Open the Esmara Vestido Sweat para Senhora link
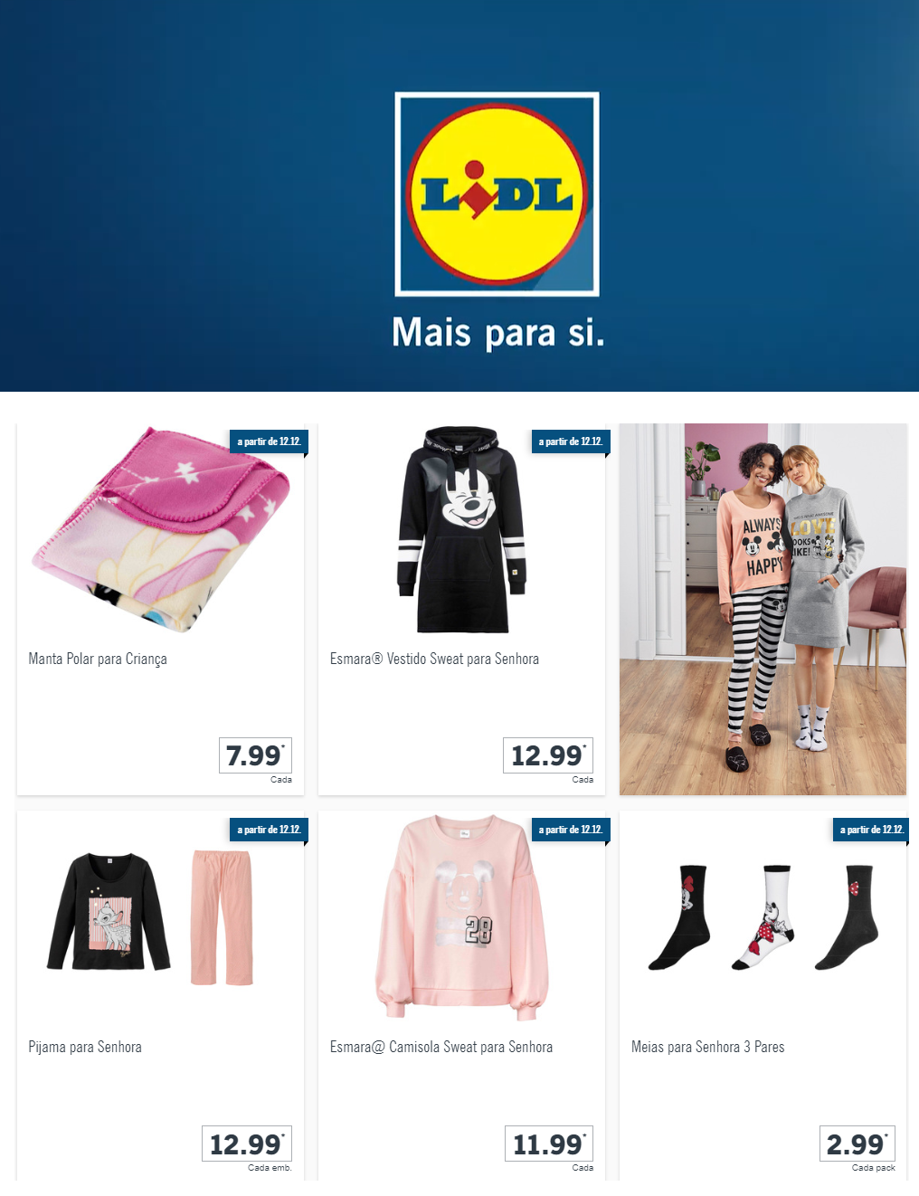The height and width of the screenshot is (1196, 919). pyautogui.click(x=434, y=659)
